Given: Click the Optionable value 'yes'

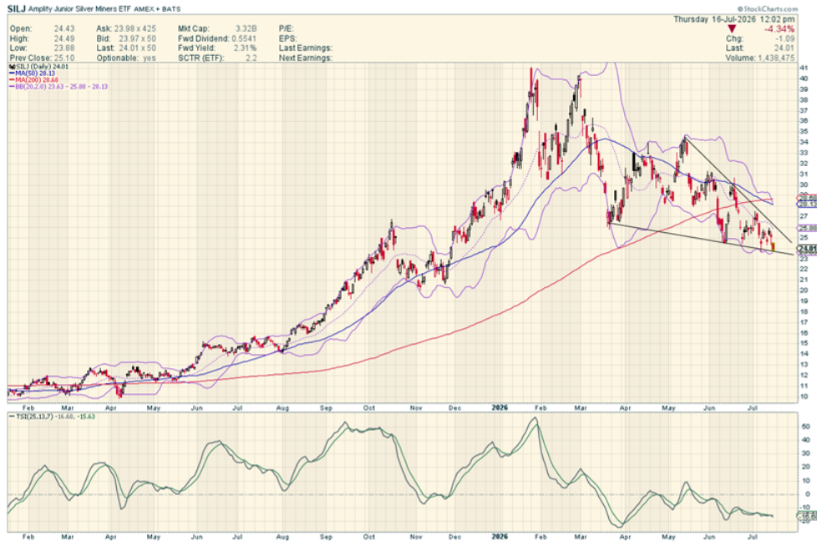Looking at the screenshot, I should (x=150, y=58).
